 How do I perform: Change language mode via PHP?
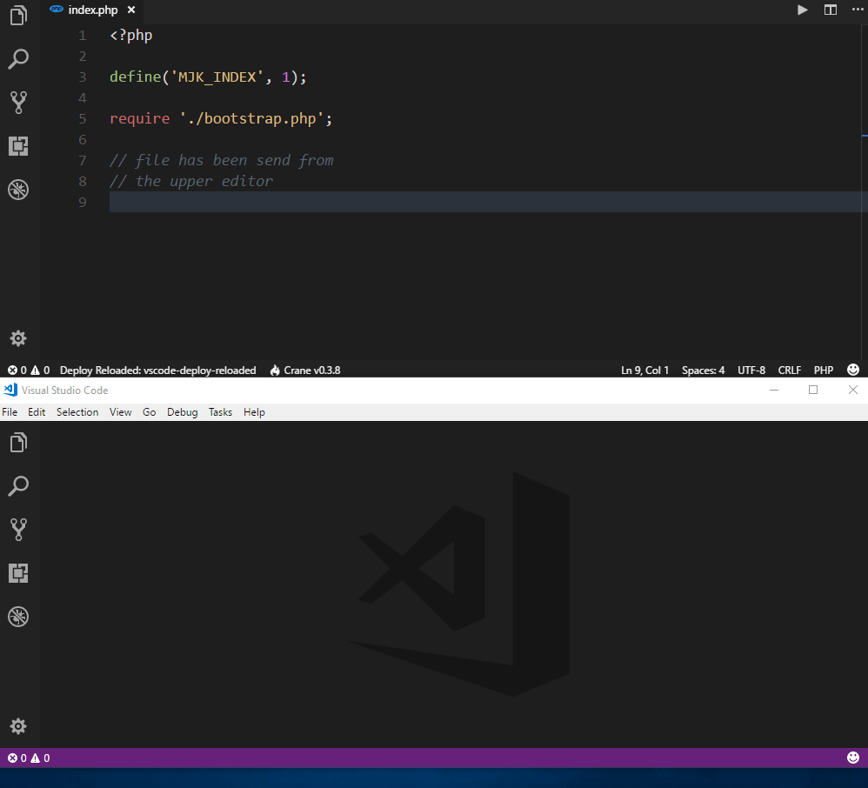823,370
